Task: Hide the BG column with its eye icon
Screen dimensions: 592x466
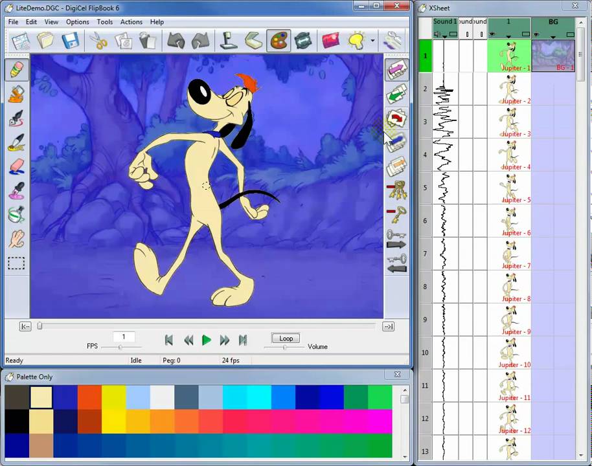Action: pyautogui.click(x=536, y=34)
